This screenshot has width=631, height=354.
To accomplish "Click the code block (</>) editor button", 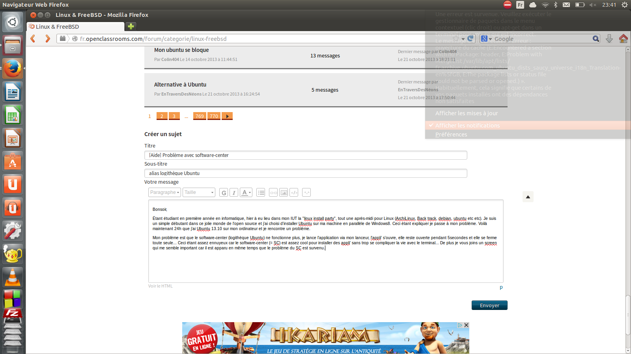I will tap(294, 193).
